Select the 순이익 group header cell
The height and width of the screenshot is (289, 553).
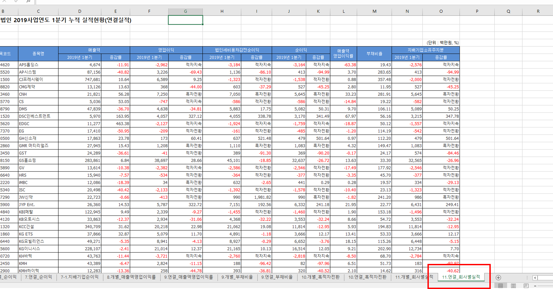[x=301, y=50]
